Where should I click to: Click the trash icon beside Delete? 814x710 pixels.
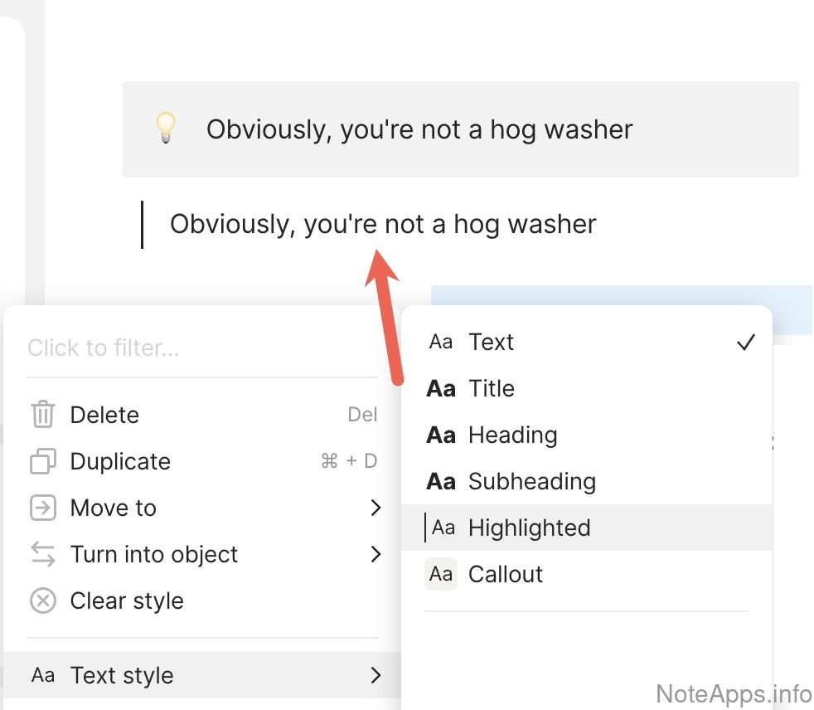43,415
